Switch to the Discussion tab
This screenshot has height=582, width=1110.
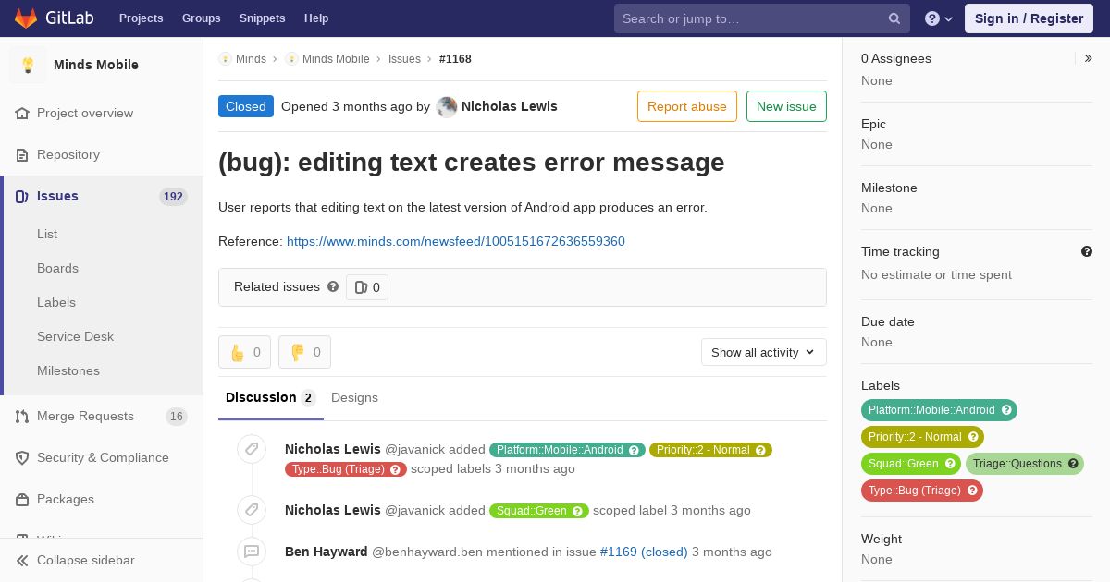click(x=271, y=398)
